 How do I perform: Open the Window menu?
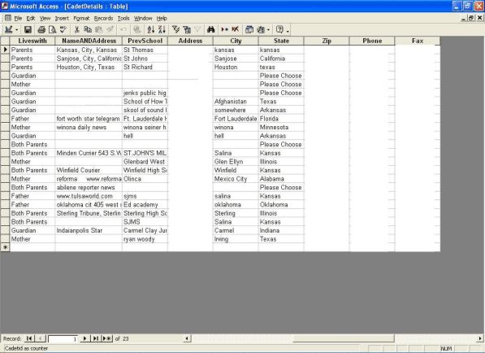click(x=143, y=18)
